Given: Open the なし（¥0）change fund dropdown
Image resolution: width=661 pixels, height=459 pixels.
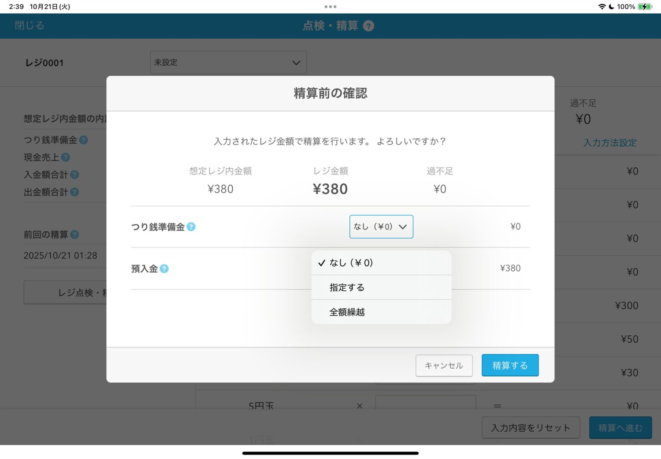Looking at the screenshot, I should (381, 227).
